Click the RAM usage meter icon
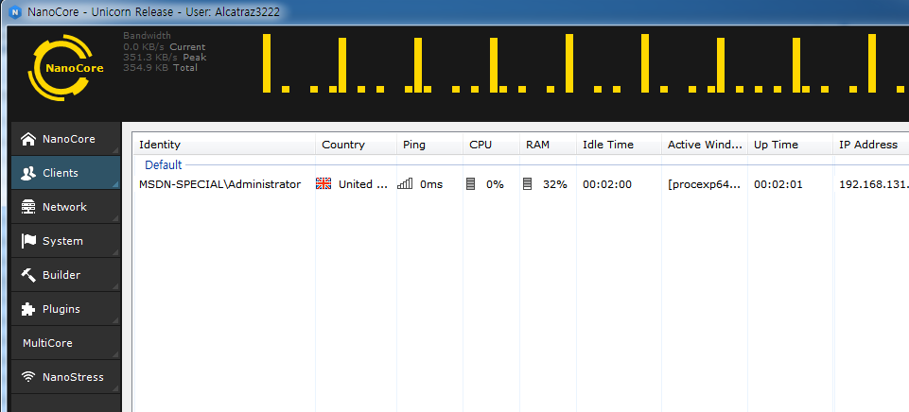909x412 pixels. click(x=527, y=184)
